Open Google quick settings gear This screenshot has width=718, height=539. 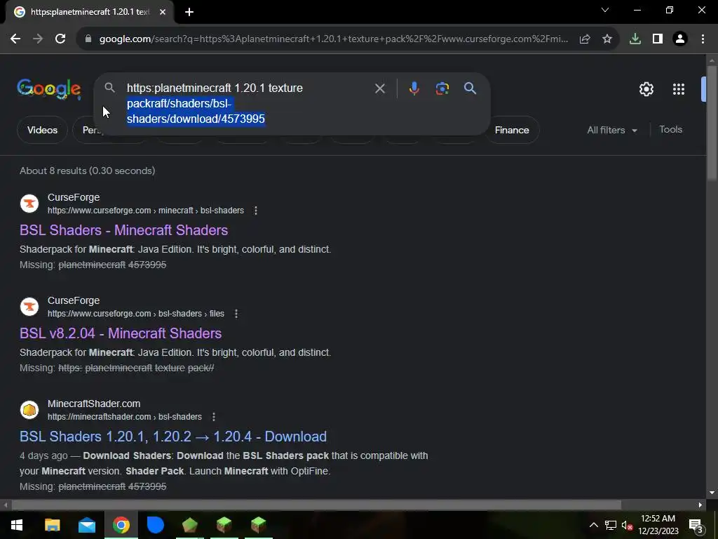tap(646, 89)
